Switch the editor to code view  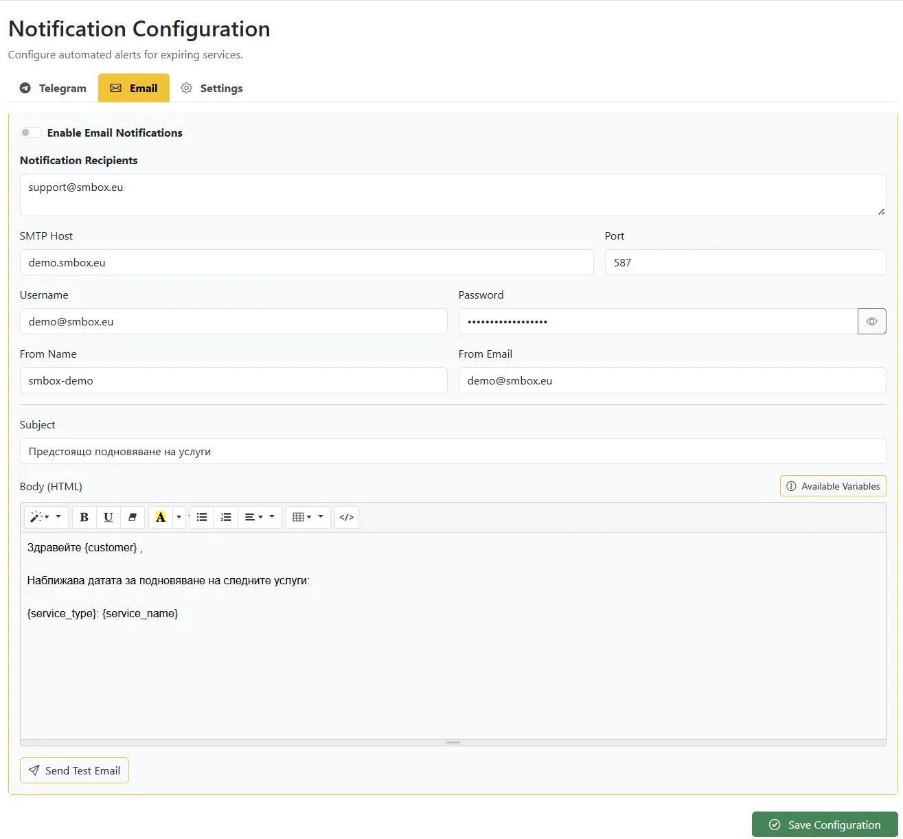347,517
